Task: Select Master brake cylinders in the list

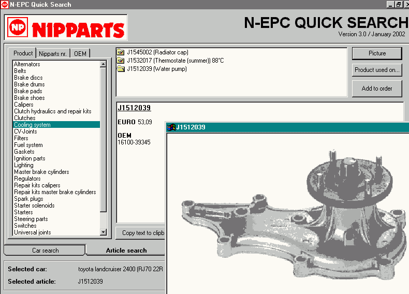Action: [56, 172]
